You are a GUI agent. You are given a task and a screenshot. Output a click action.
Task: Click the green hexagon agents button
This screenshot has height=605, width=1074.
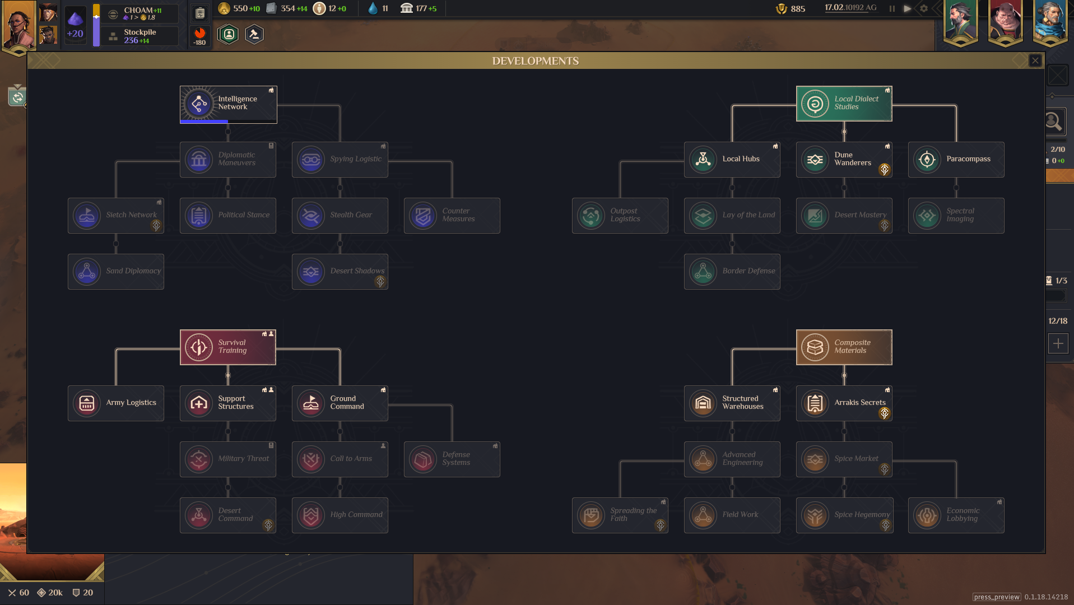[228, 35]
